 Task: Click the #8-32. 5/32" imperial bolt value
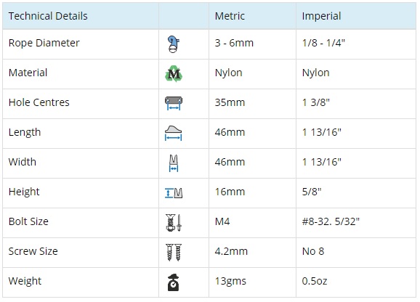(331, 221)
